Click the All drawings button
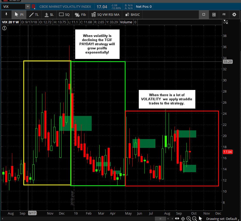Image resolution: width=241 pixels, height=221 pixels. pyautogui.click(x=224, y=14)
